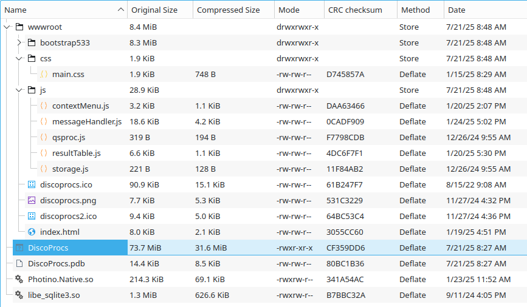Click the DiscoProcs.pdb document icon
This screenshot has width=527, height=307.
point(19,263)
